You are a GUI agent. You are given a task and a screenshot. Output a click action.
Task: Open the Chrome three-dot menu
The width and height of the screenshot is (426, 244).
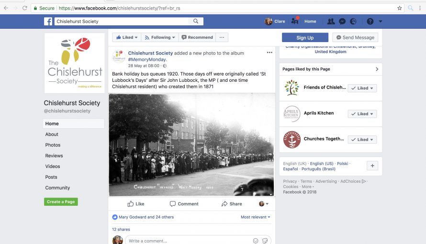(420, 8)
